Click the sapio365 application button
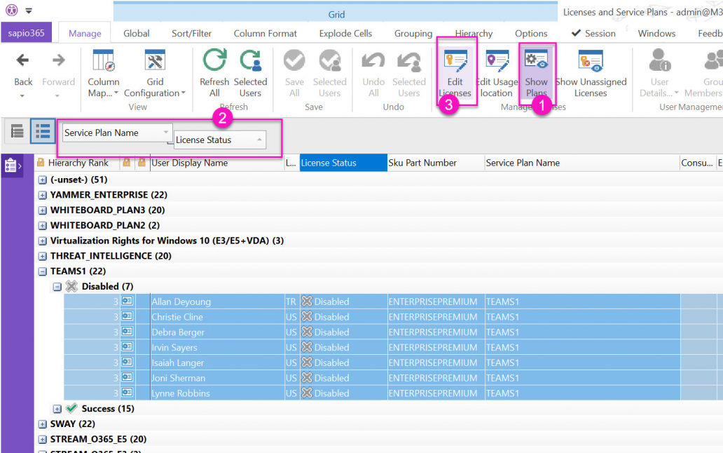Image resolution: width=723 pixels, height=453 pixels. tap(27, 33)
